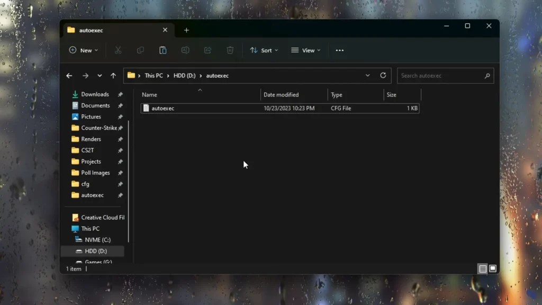Navigate to This PC via breadcrumb

(x=153, y=75)
